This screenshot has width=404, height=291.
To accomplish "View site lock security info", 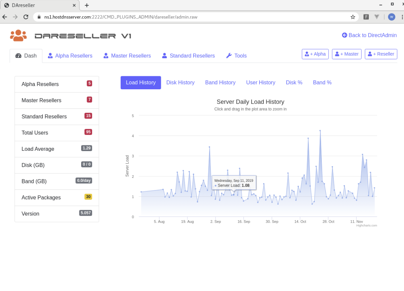I will coord(39,17).
